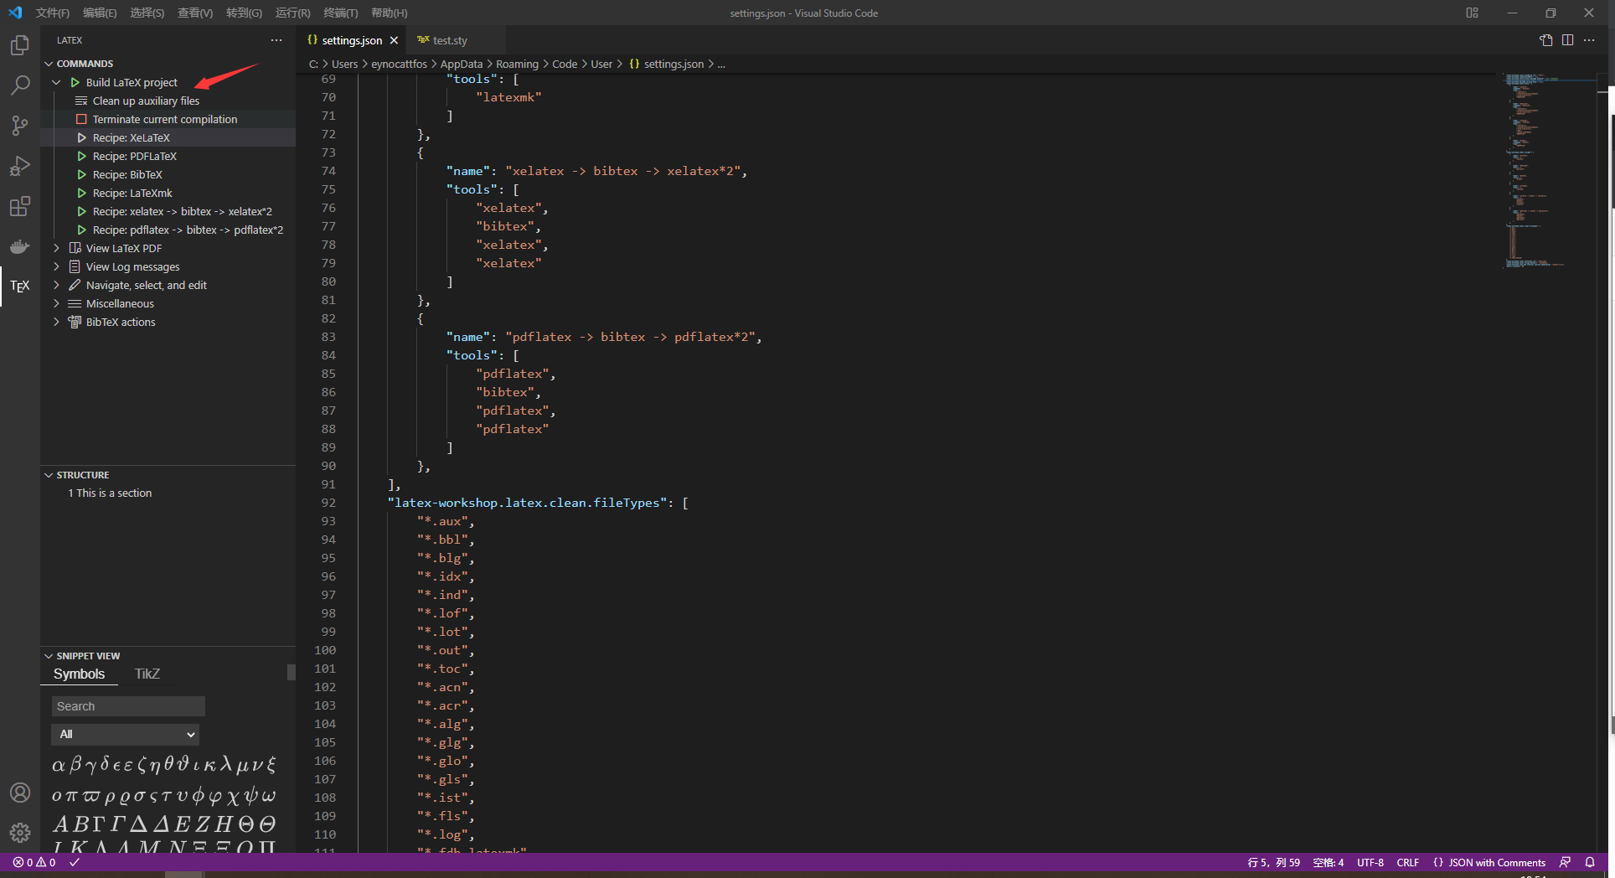Viewport: 1615px width, 878px height.
Task: Click the errors and warnings indicator in status bar
Action: click(34, 862)
